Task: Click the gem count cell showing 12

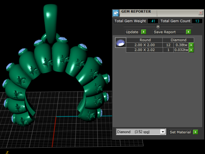Action: [168, 45]
